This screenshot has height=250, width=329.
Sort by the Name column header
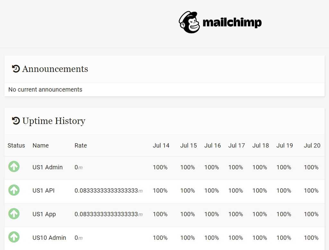pyautogui.click(x=40, y=145)
